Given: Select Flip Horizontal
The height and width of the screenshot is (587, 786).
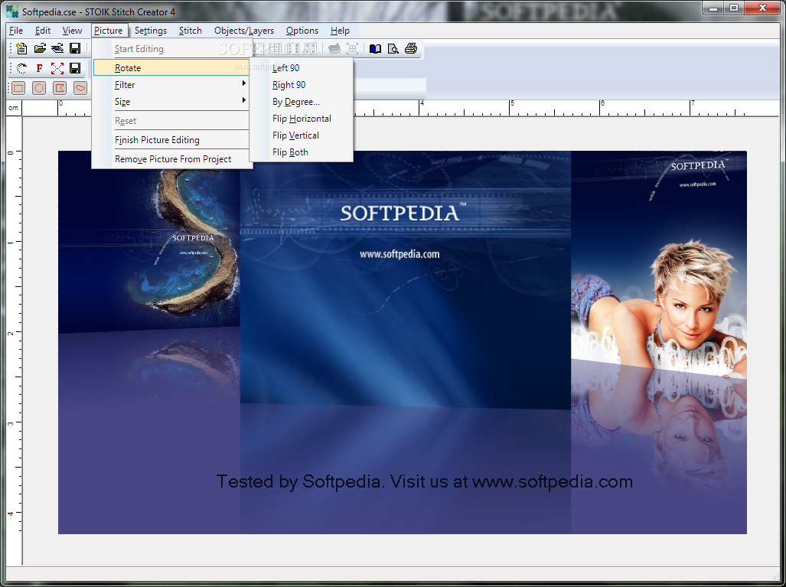Looking at the screenshot, I should pyautogui.click(x=302, y=119).
